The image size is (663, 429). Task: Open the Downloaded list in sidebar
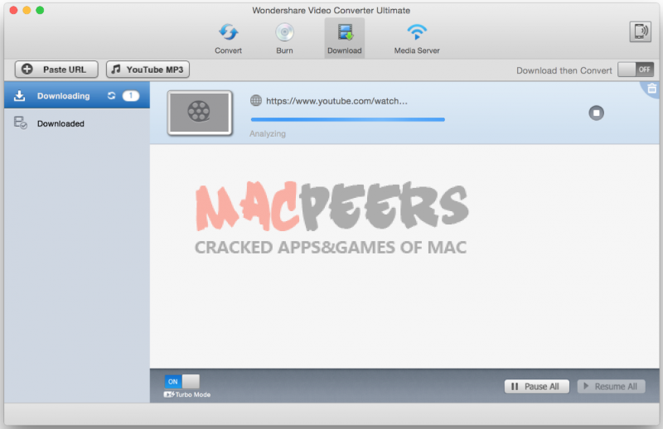(x=77, y=123)
